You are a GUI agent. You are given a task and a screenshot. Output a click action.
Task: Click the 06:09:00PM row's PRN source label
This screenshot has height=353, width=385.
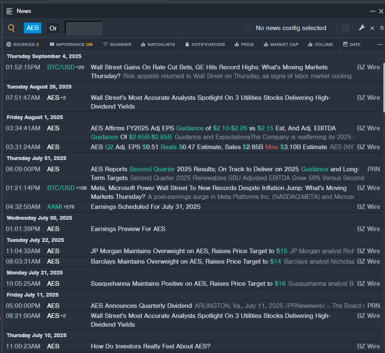(x=373, y=169)
